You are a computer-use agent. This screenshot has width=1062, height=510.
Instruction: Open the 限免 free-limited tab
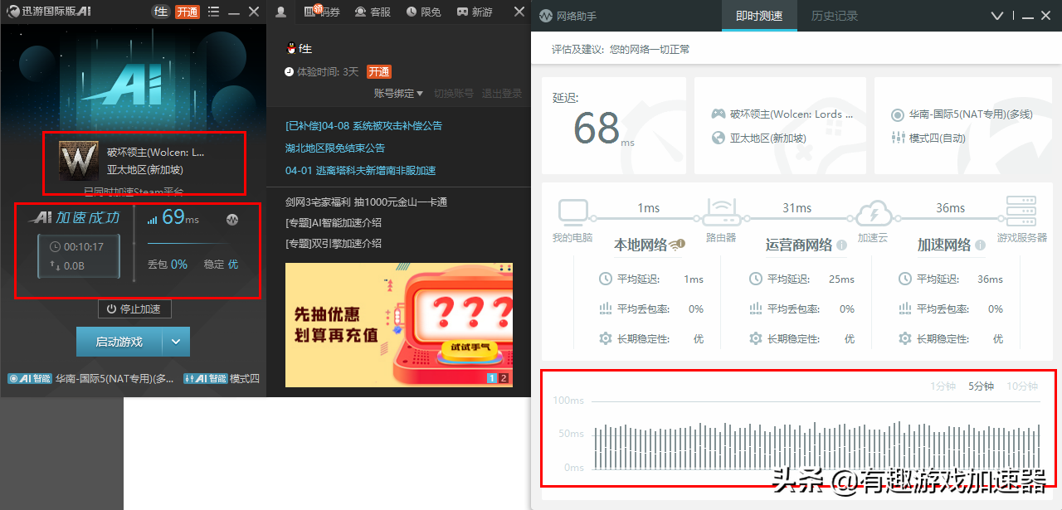coord(424,12)
